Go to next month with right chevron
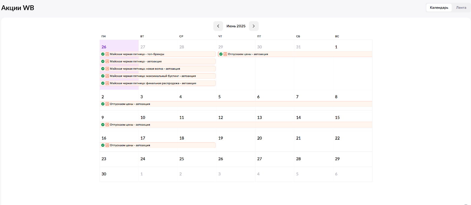The width and height of the screenshot is (471, 205). pyautogui.click(x=253, y=26)
